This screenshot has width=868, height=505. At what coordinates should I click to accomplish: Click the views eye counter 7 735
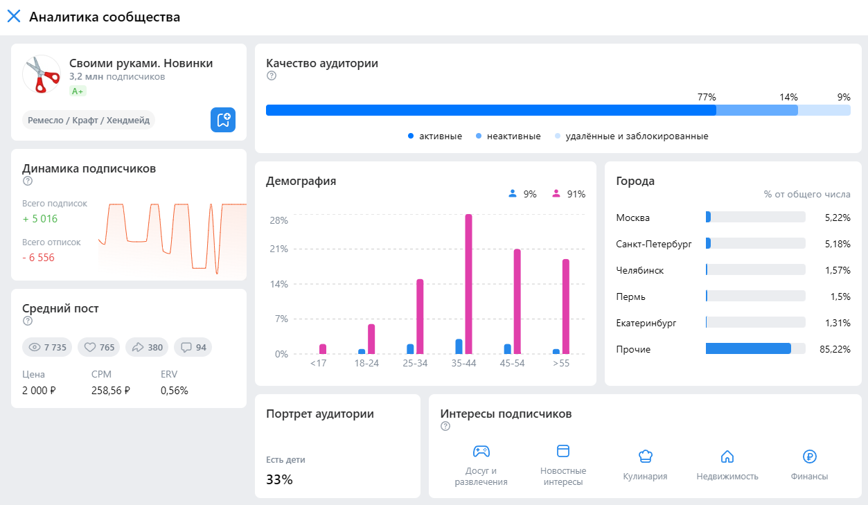[x=48, y=347]
